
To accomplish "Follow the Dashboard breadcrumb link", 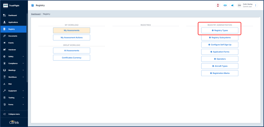I will pos(36,14).
